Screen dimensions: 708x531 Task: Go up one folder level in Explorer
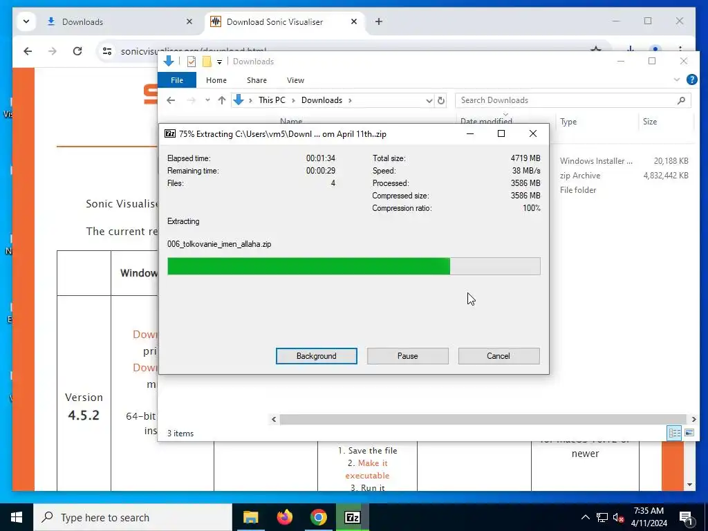point(222,100)
